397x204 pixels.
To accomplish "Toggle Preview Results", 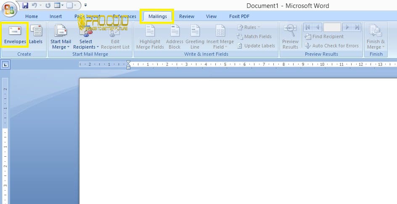I will 290,37.
